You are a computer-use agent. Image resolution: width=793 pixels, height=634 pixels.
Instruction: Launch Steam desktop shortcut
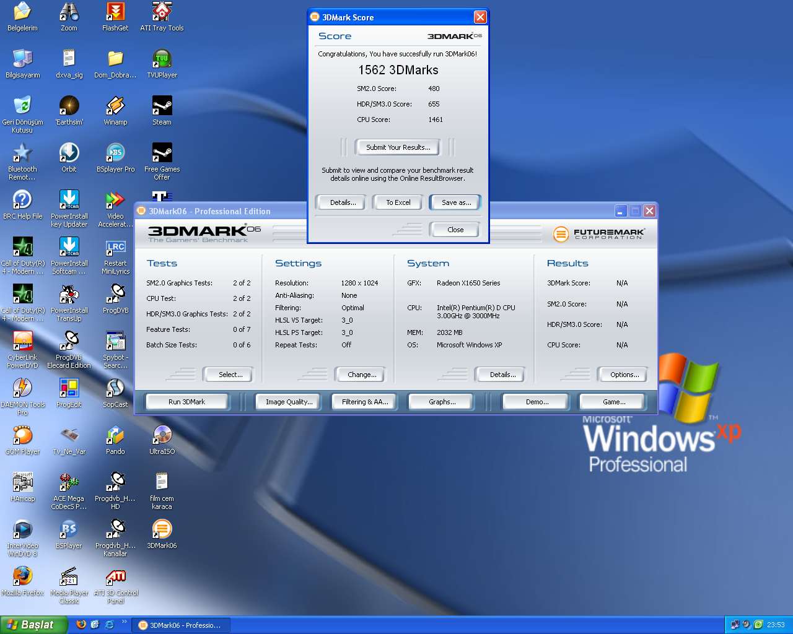click(162, 111)
